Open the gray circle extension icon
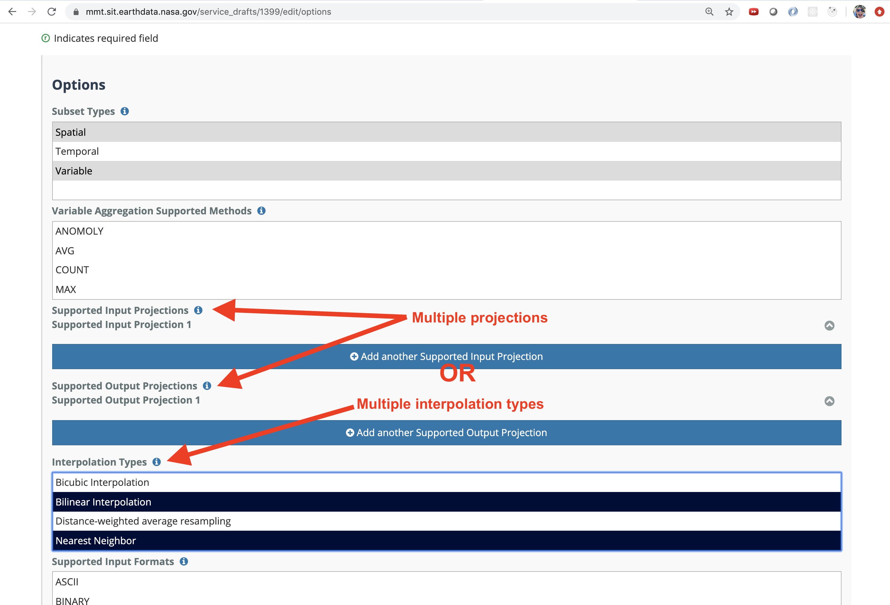Image resolution: width=890 pixels, height=605 pixels. (773, 12)
